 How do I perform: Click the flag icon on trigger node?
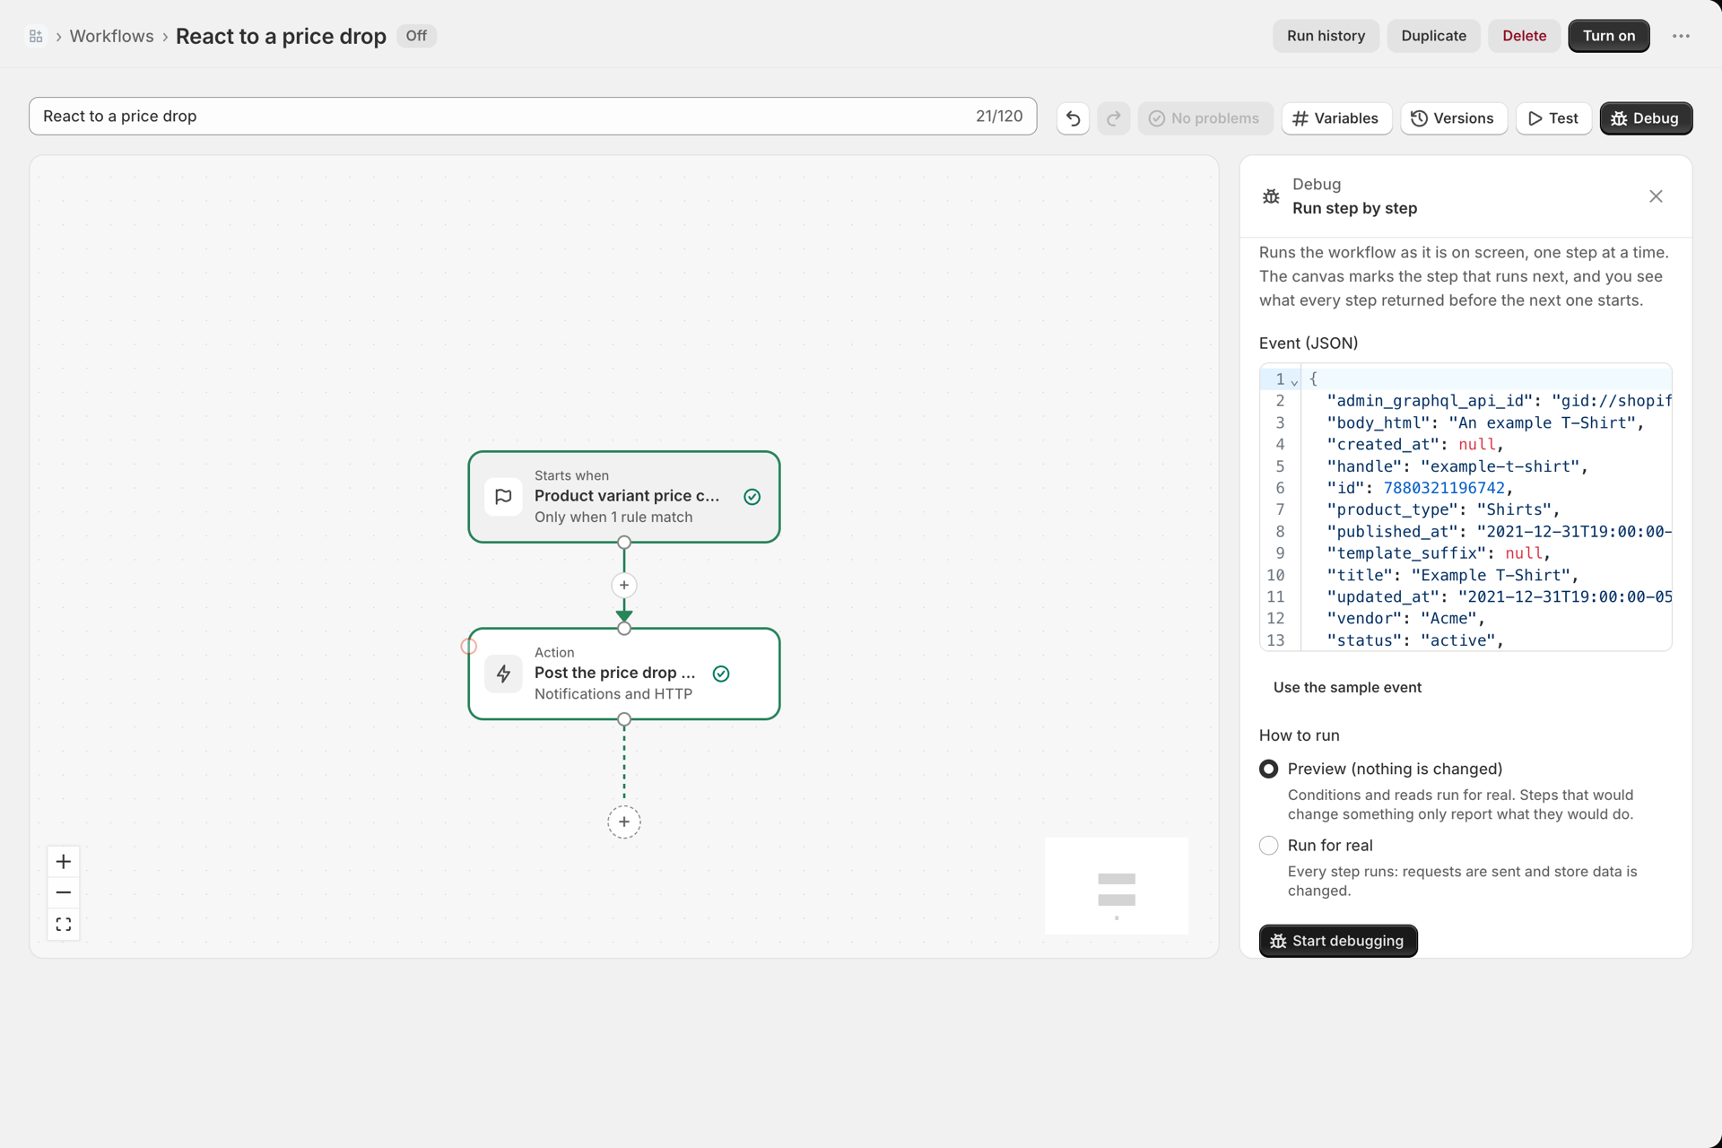pos(503,497)
